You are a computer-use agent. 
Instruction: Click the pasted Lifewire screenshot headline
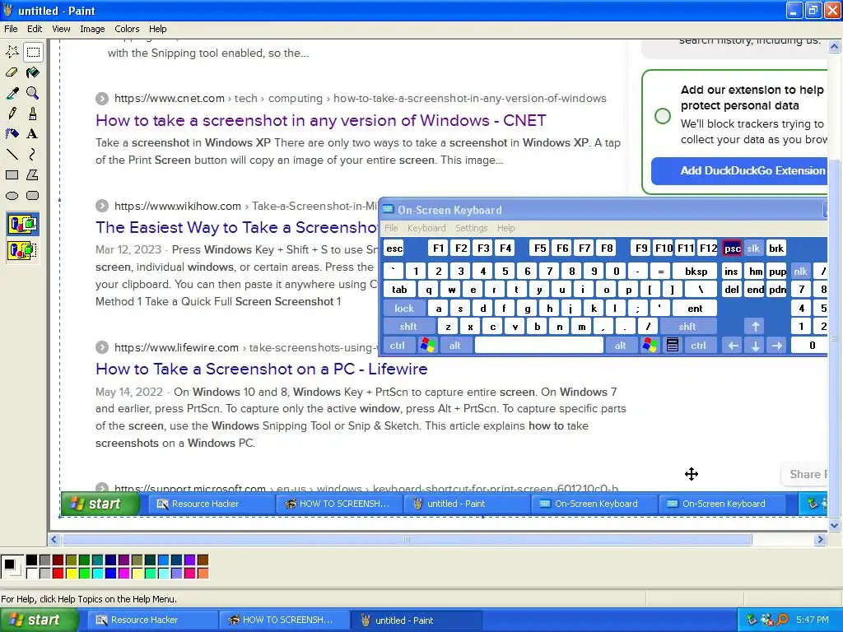[261, 369]
